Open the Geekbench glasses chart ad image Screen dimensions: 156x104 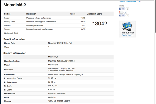coord(127,27)
